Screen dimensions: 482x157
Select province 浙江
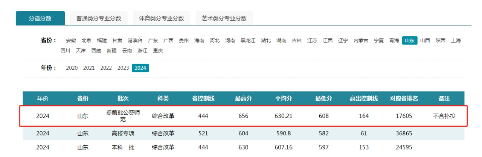[x=143, y=51]
